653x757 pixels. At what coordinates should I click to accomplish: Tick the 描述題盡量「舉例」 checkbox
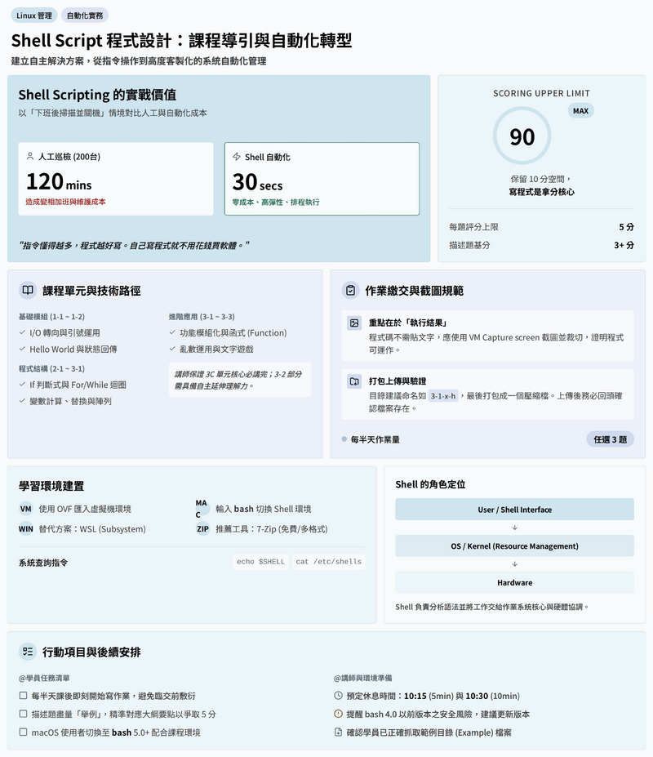point(23,714)
